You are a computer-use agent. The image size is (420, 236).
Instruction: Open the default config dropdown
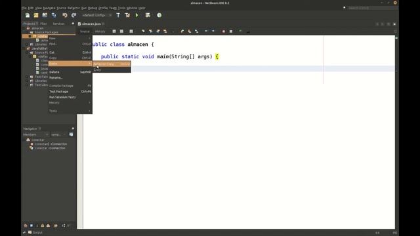click(97, 15)
